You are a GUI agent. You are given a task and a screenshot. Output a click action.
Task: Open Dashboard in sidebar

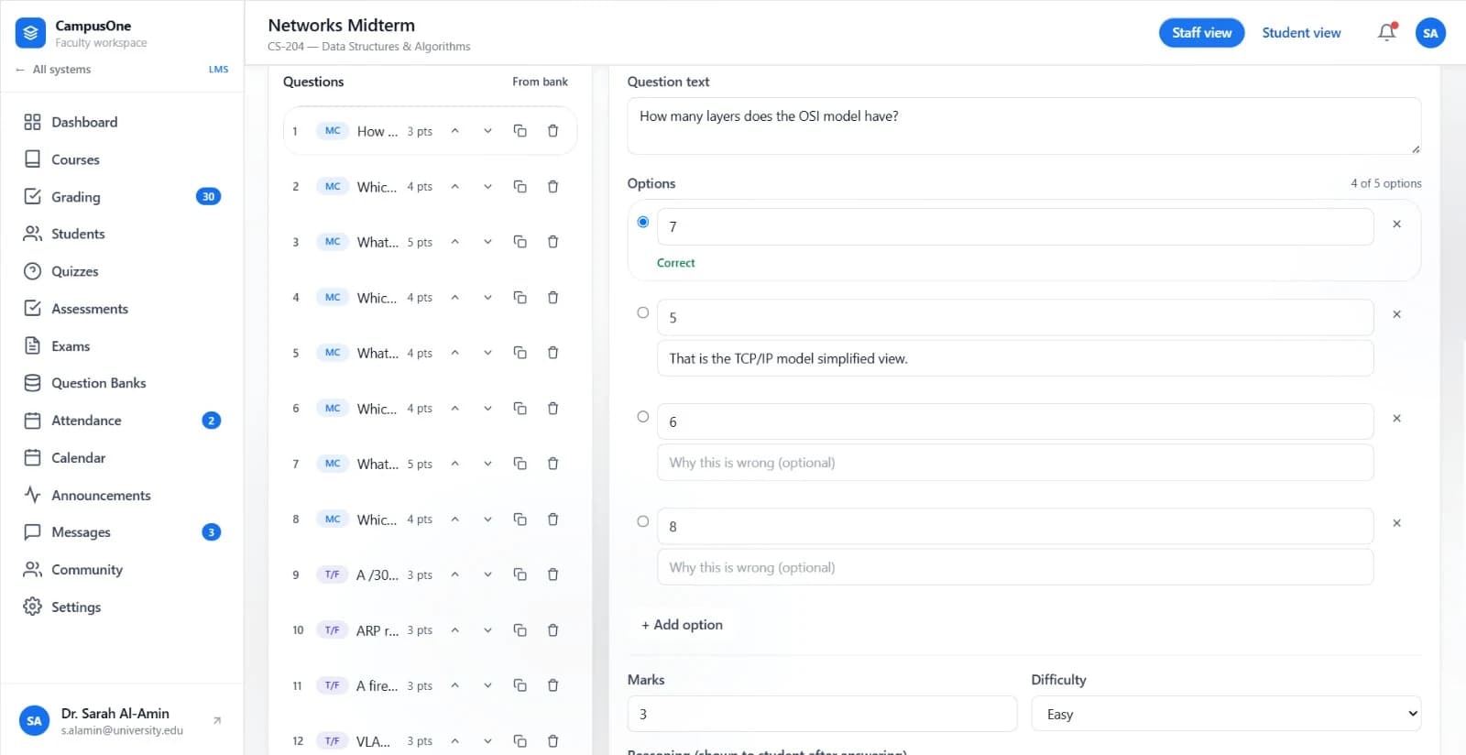click(x=122, y=122)
